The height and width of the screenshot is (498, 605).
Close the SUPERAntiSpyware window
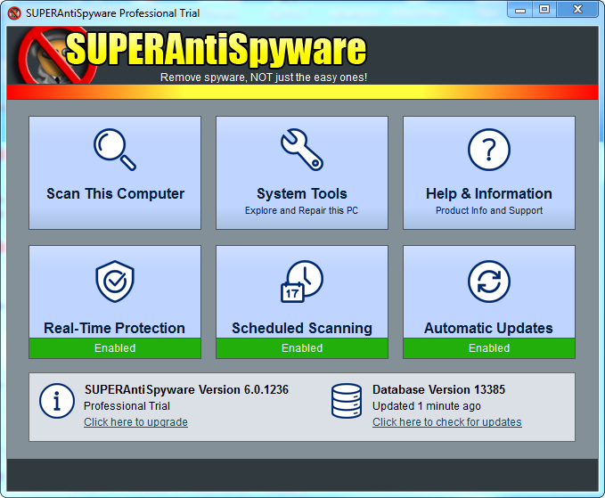[577, 10]
